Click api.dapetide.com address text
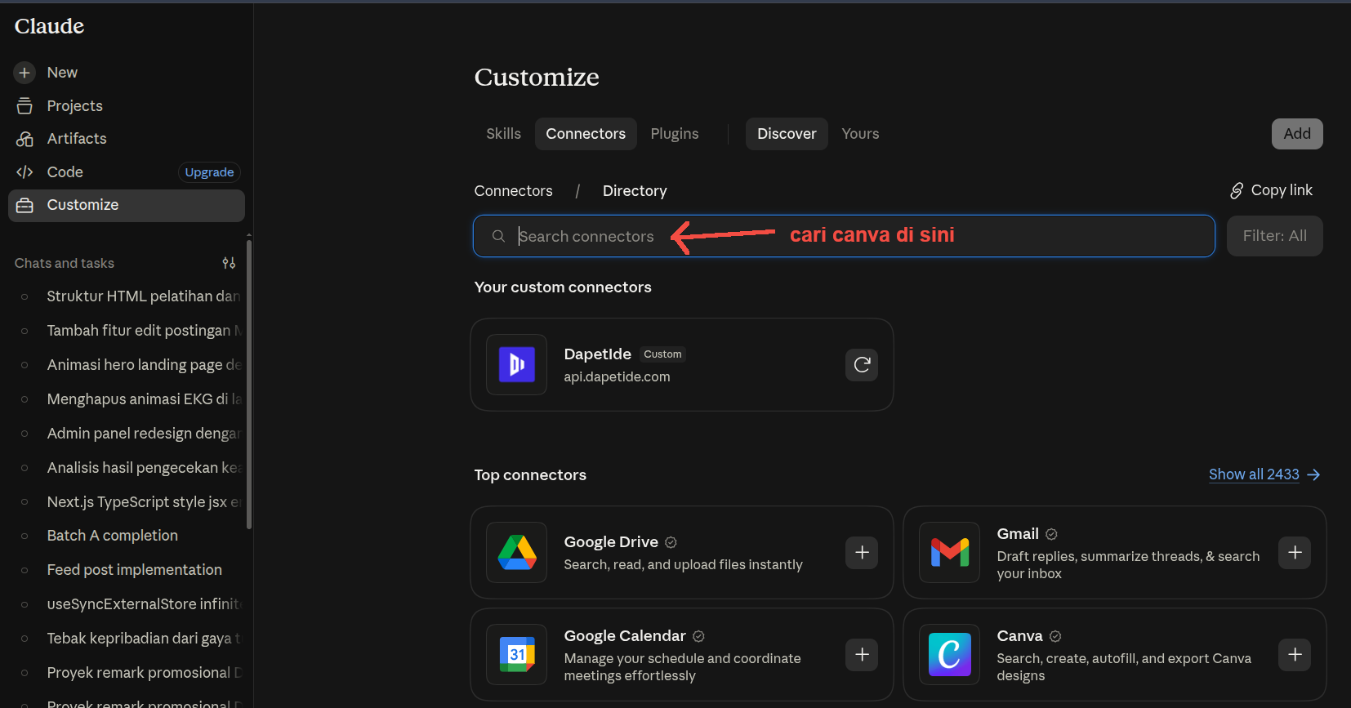Viewport: 1351px width, 708px height. (x=617, y=377)
